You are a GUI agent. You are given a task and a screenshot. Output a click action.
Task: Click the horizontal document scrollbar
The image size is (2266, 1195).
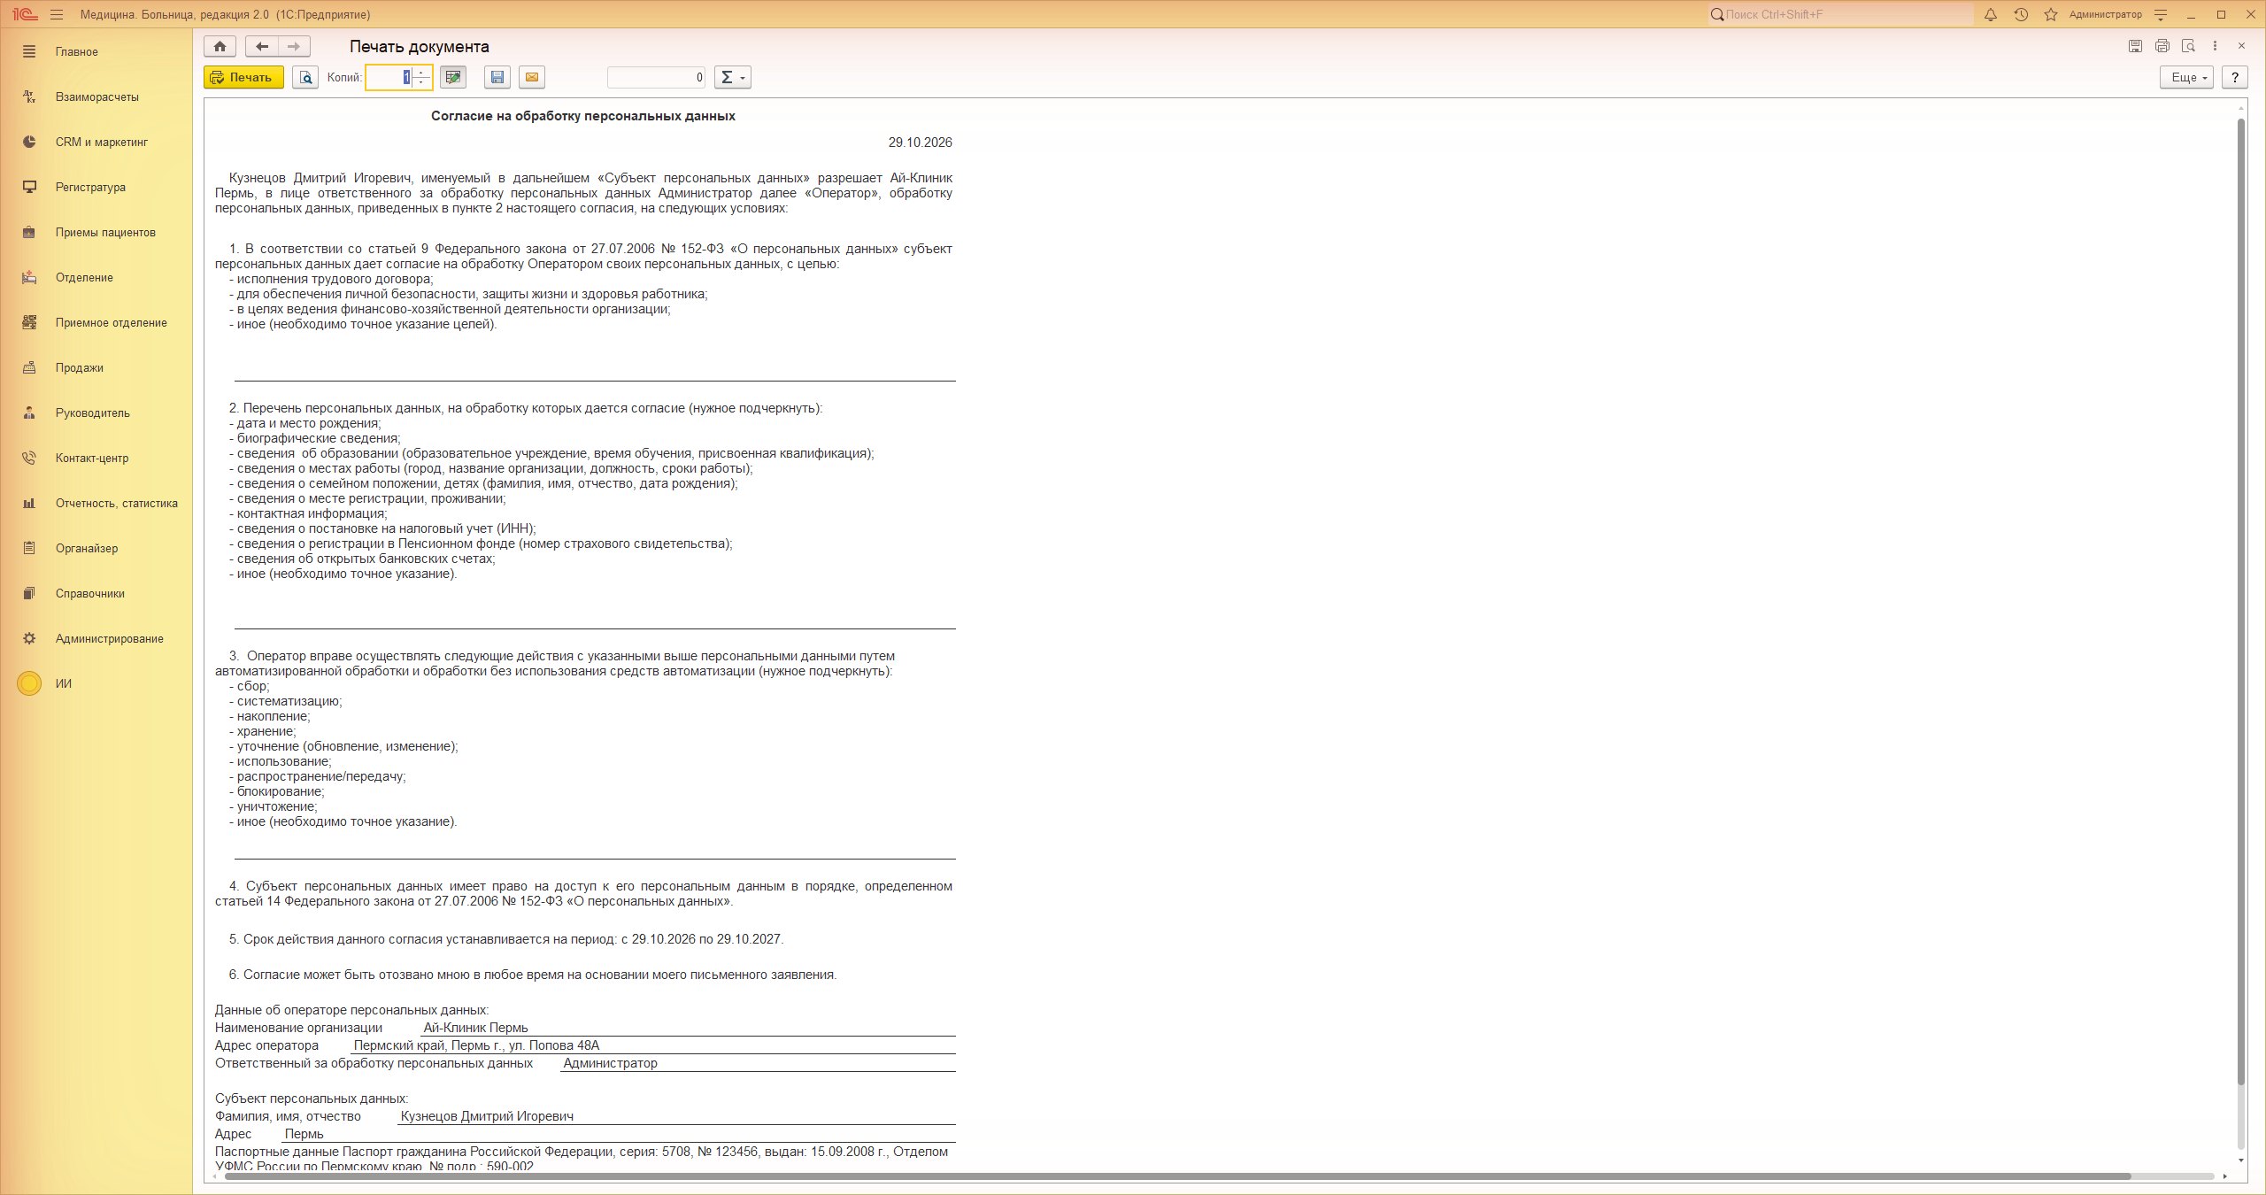pyautogui.click(x=1177, y=1176)
